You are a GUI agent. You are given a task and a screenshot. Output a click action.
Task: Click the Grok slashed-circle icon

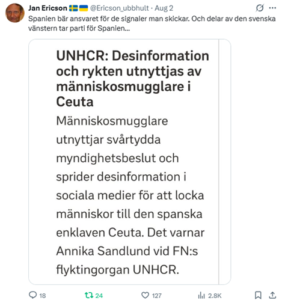[260, 8]
